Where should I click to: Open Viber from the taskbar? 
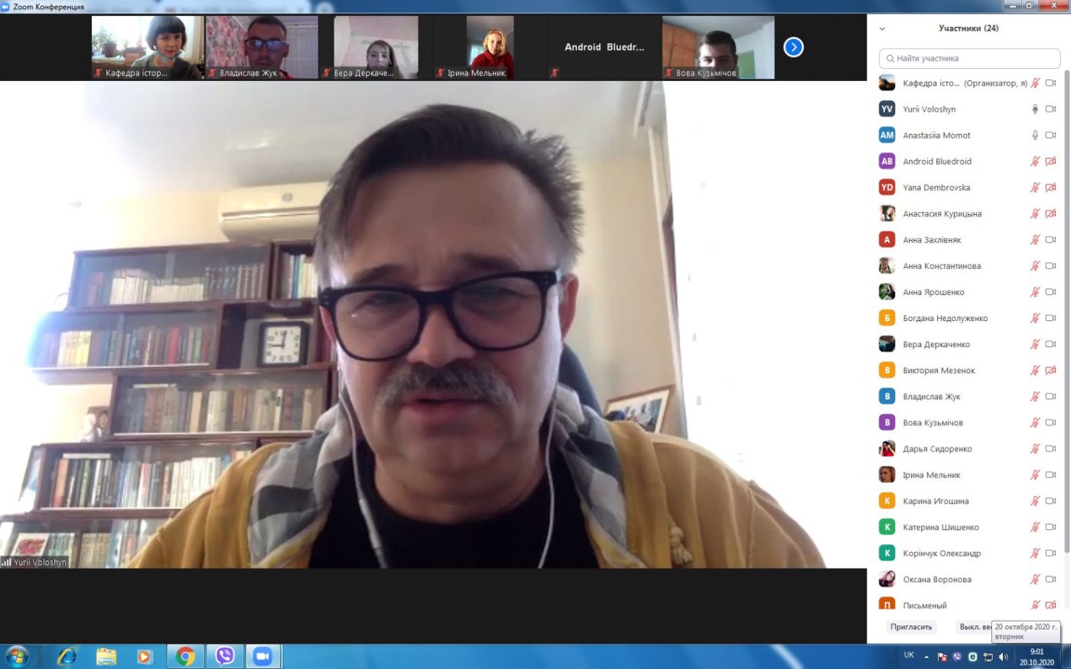coord(224,656)
